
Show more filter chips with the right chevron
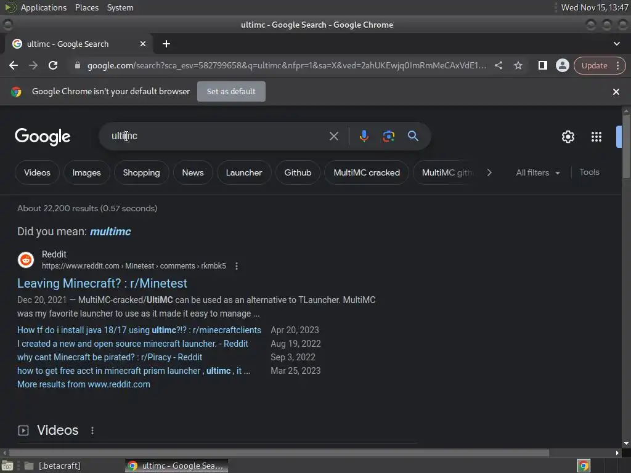click(x=489, y=172)
